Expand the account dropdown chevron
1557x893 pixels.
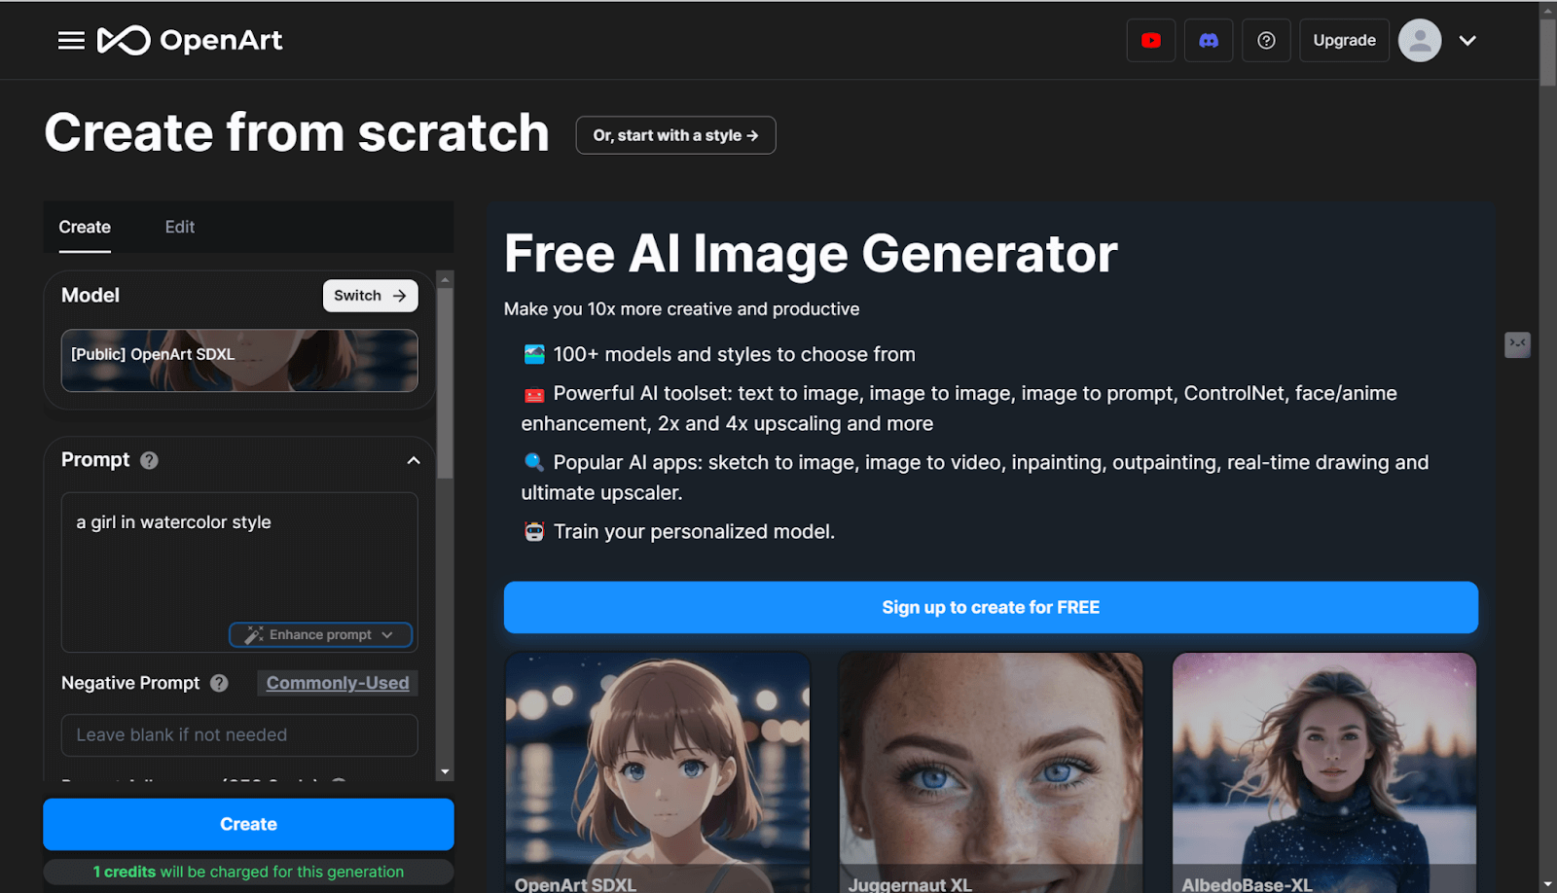(x=1467, y=40)
